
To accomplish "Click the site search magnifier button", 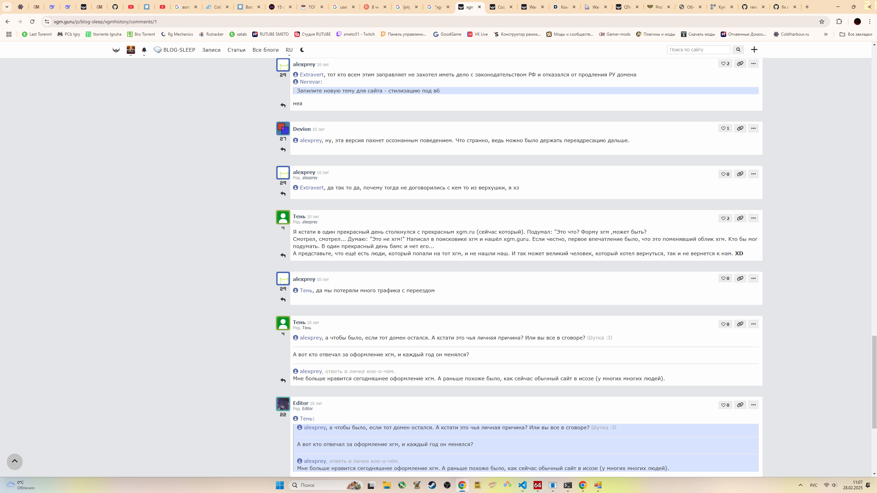I will click(x=738, y=50).
